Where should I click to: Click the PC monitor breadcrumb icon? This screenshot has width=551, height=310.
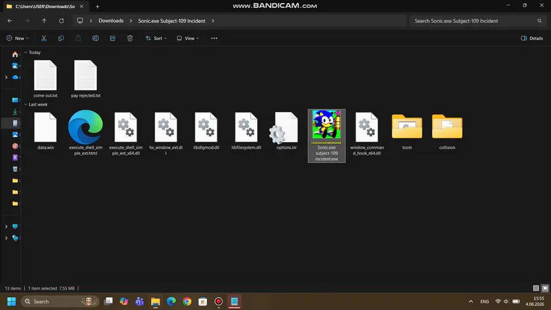click(x=80, y=21)
